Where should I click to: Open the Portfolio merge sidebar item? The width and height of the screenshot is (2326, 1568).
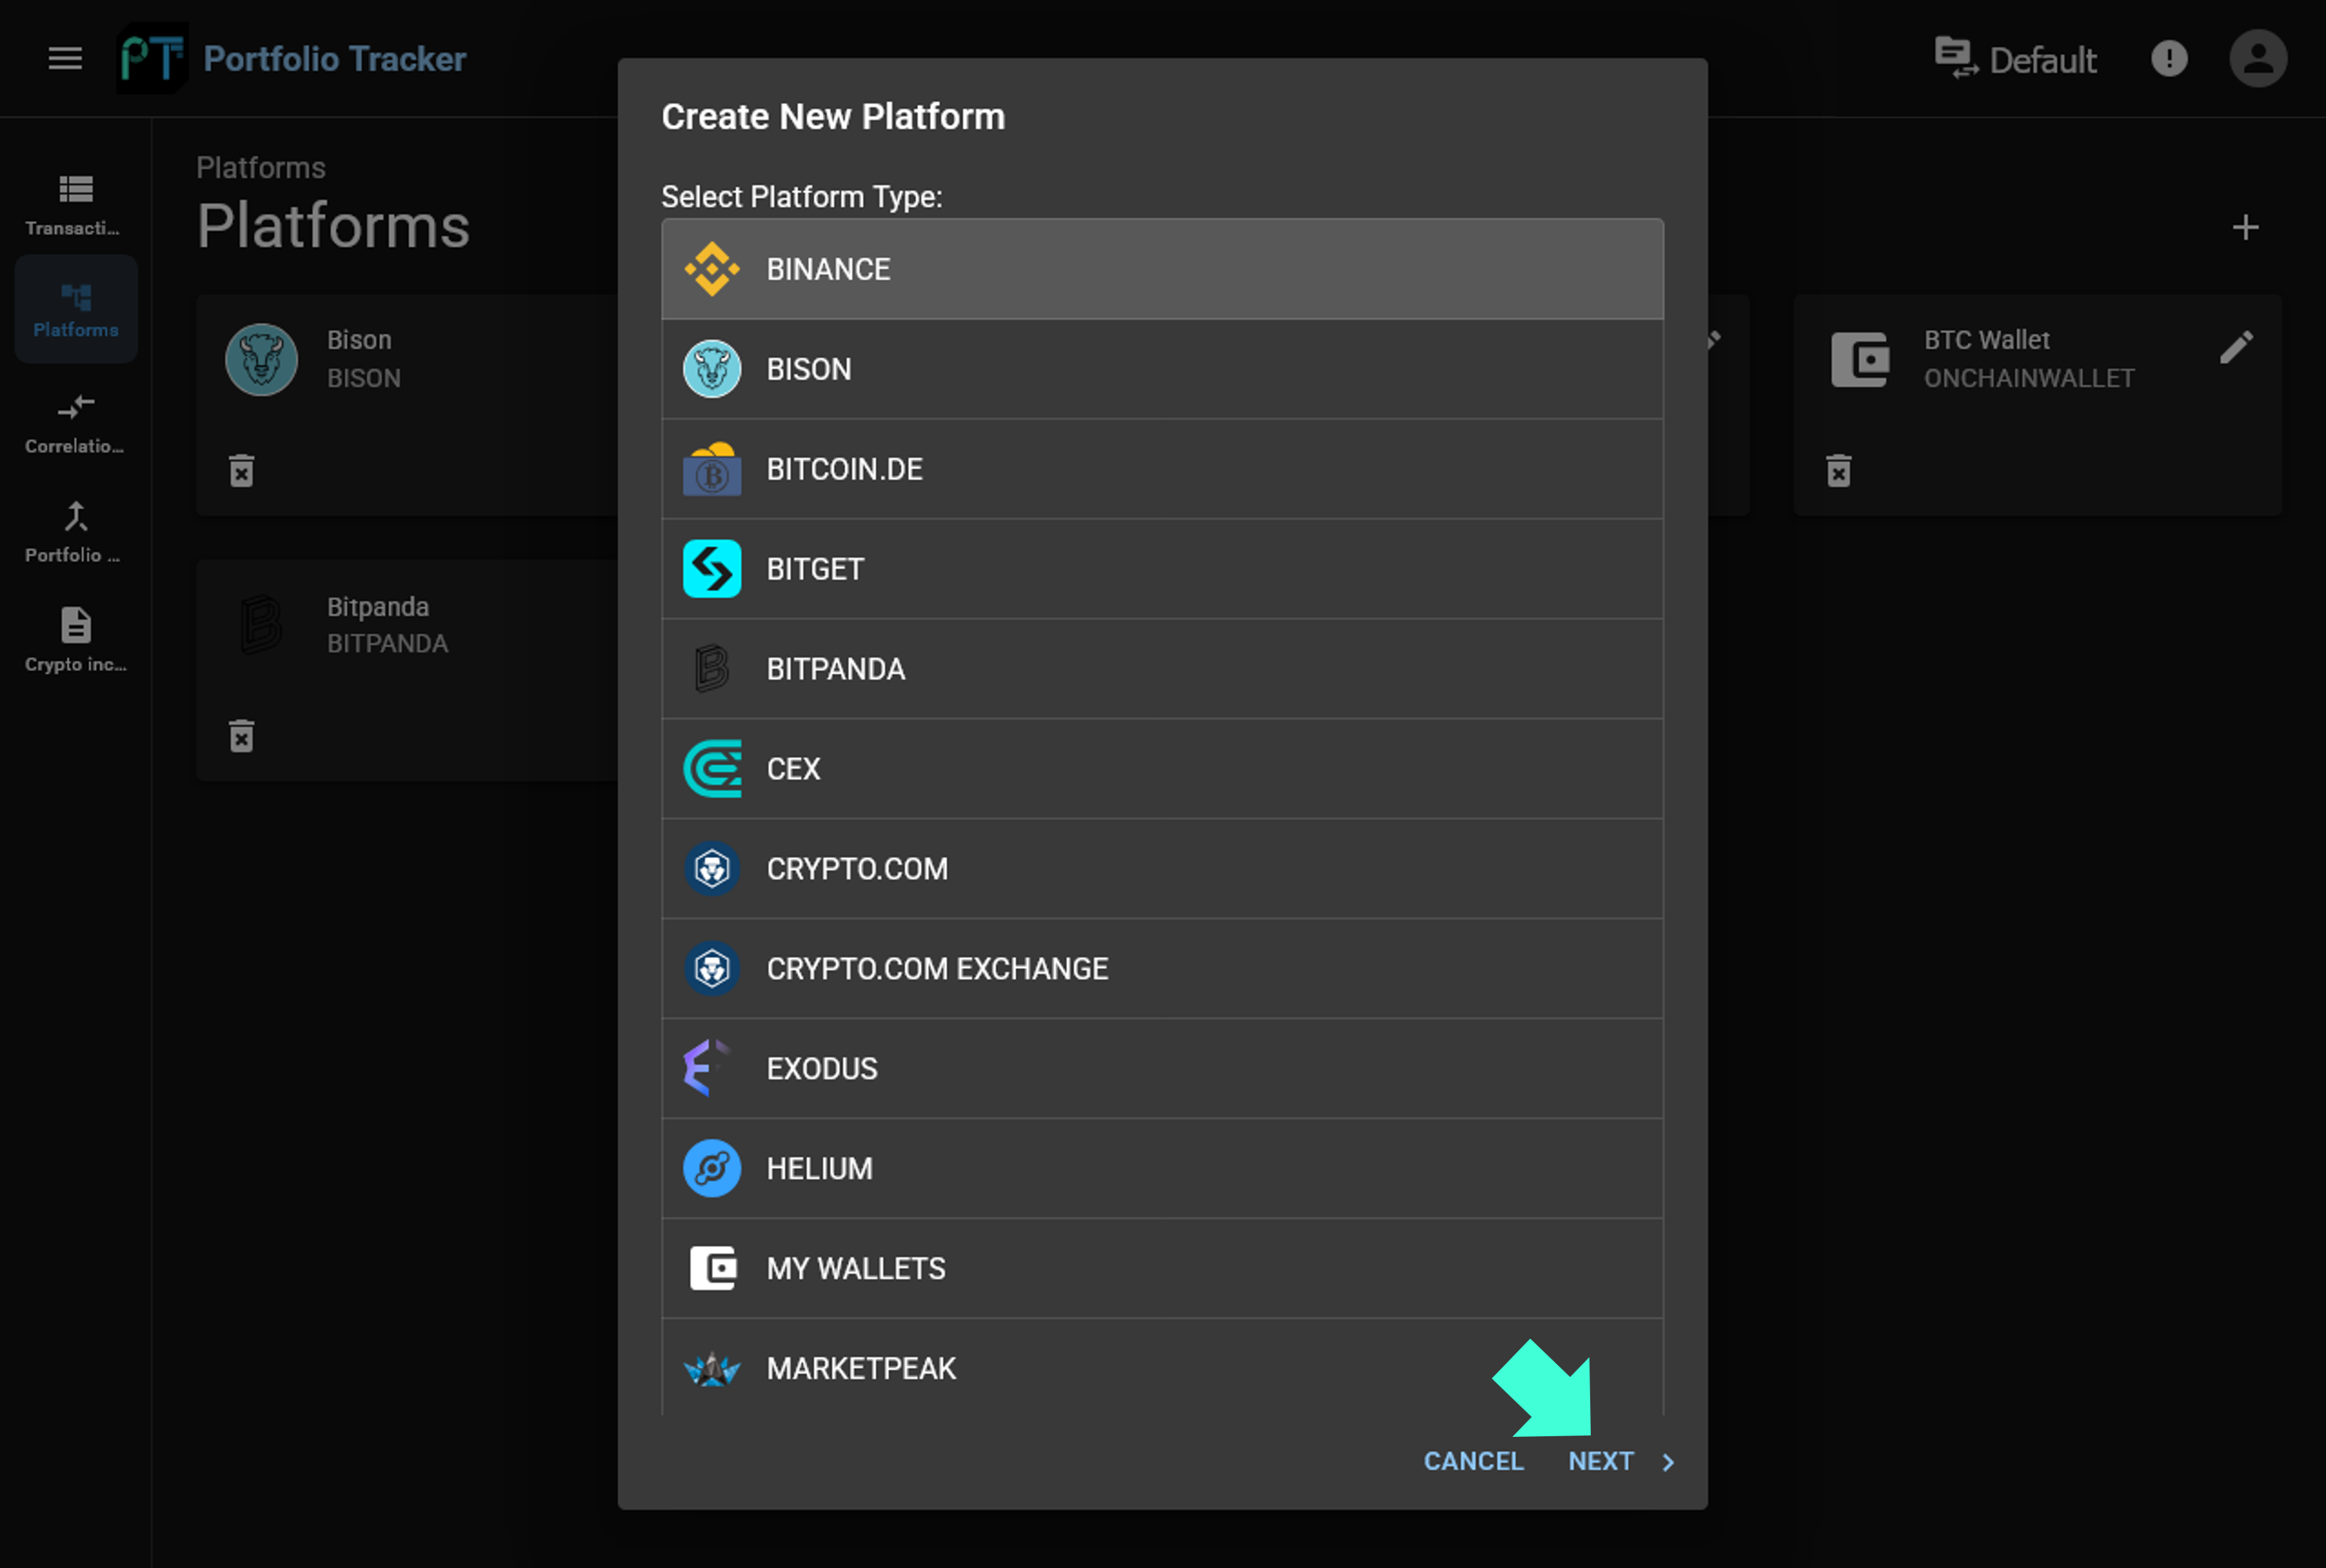point(75,532)
